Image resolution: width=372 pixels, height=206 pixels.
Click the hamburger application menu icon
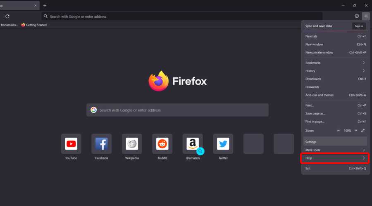366,16
